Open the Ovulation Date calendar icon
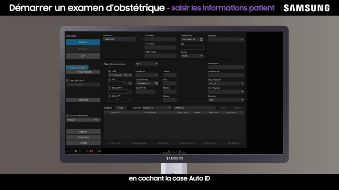 (156, 83)
